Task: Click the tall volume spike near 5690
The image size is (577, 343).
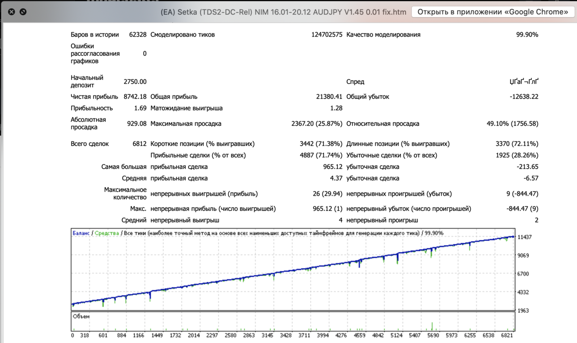Action: [x=432, y=326]
